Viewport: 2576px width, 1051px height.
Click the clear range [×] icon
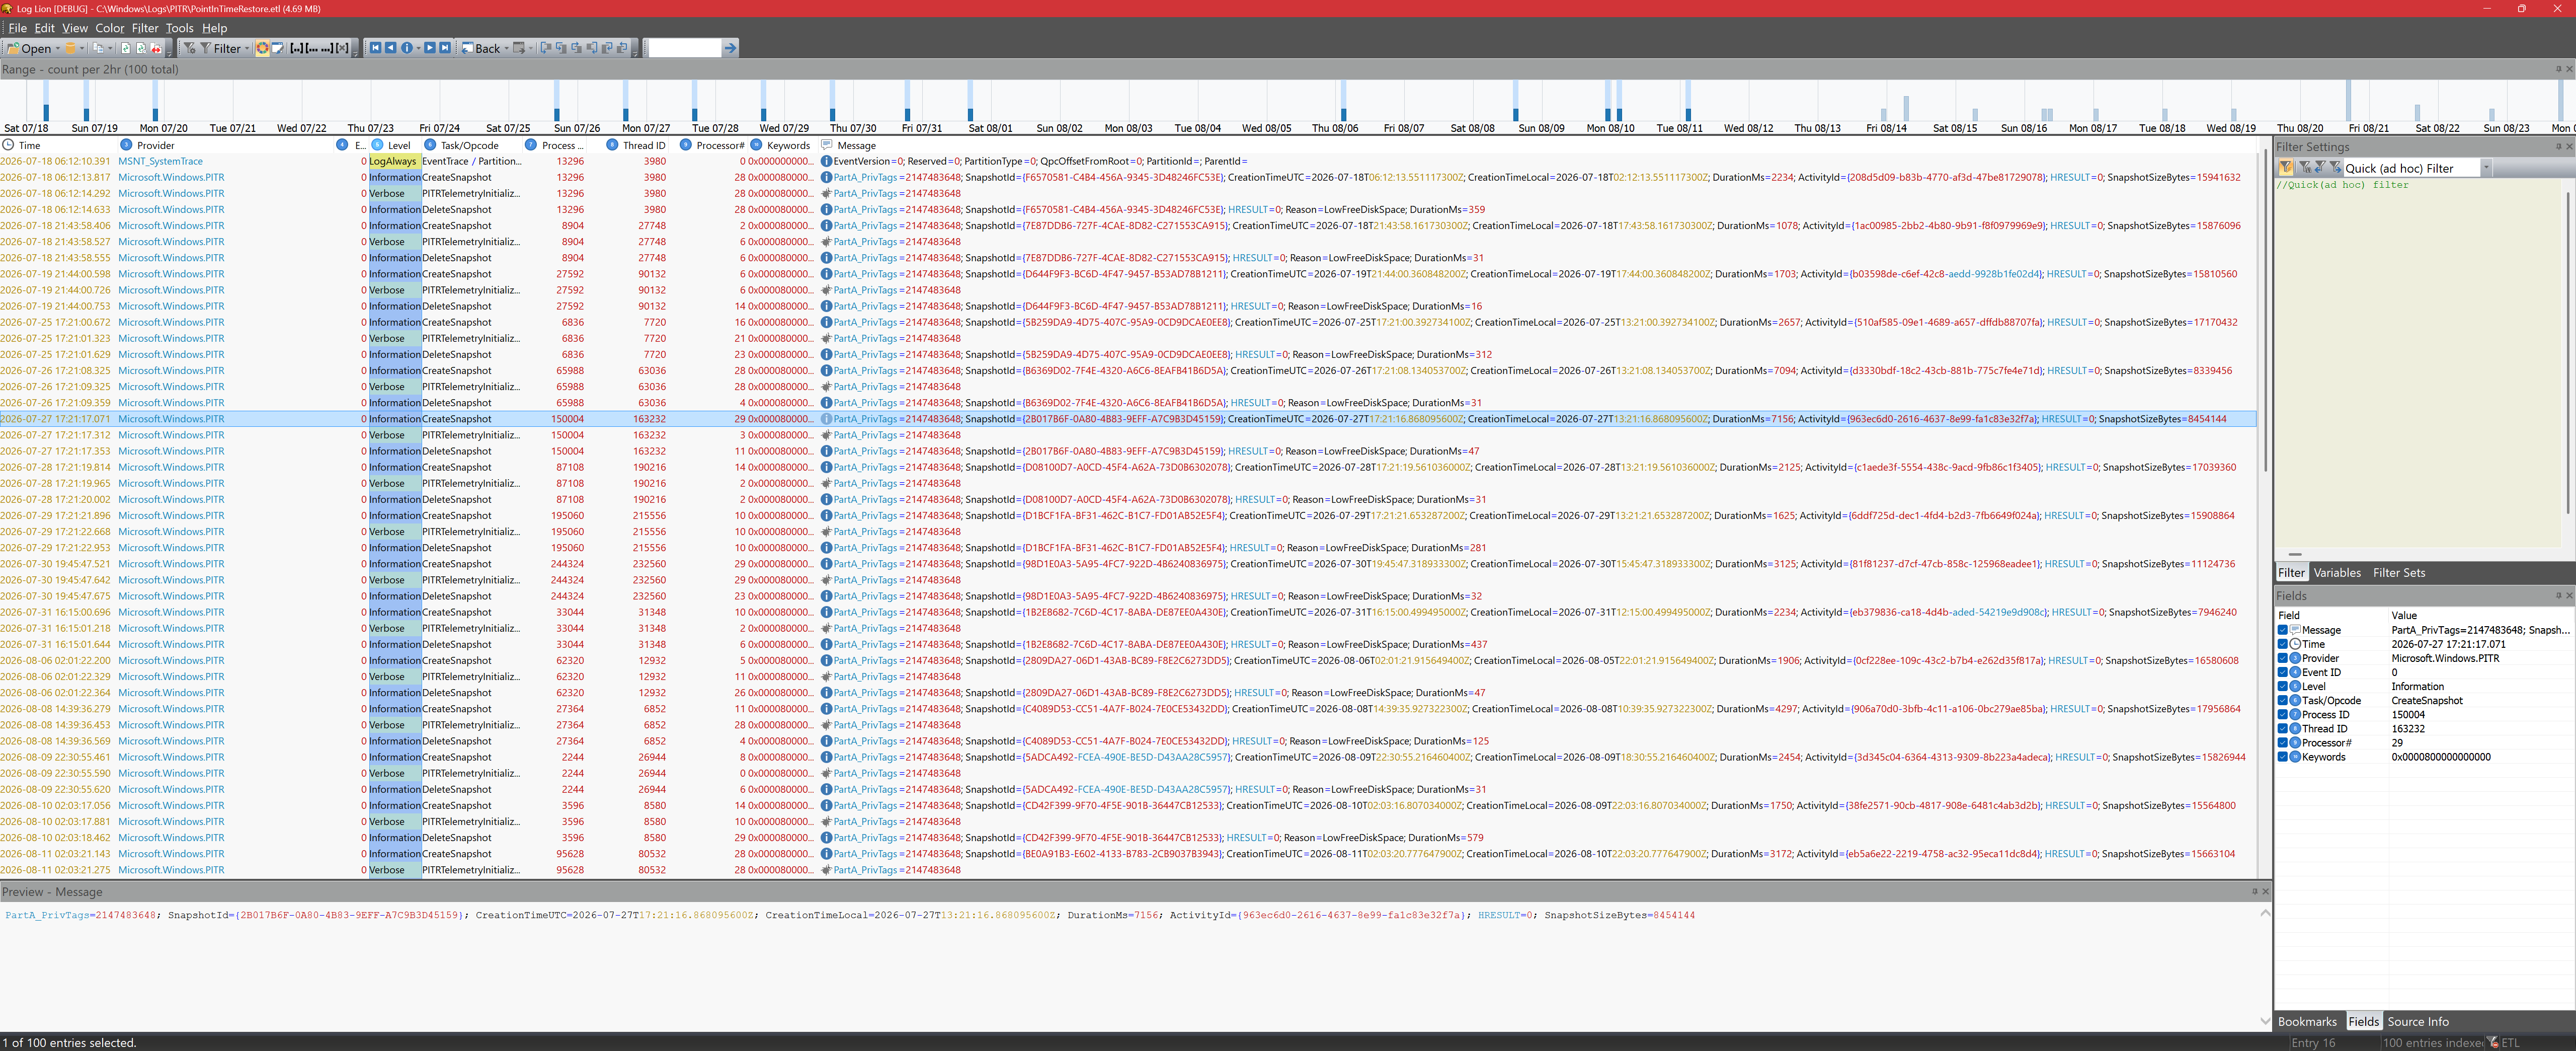(342, 48)
